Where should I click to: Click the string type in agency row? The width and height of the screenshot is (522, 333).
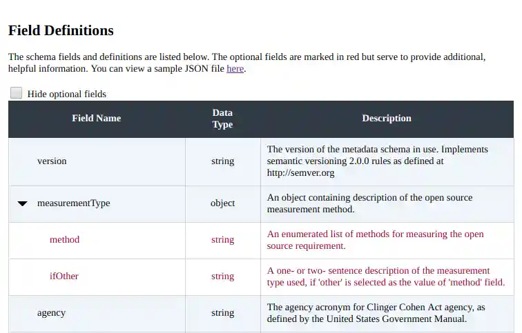pos(222,313)
